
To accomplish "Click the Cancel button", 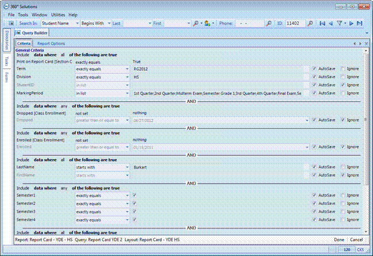I will click(x=356, y=240).
